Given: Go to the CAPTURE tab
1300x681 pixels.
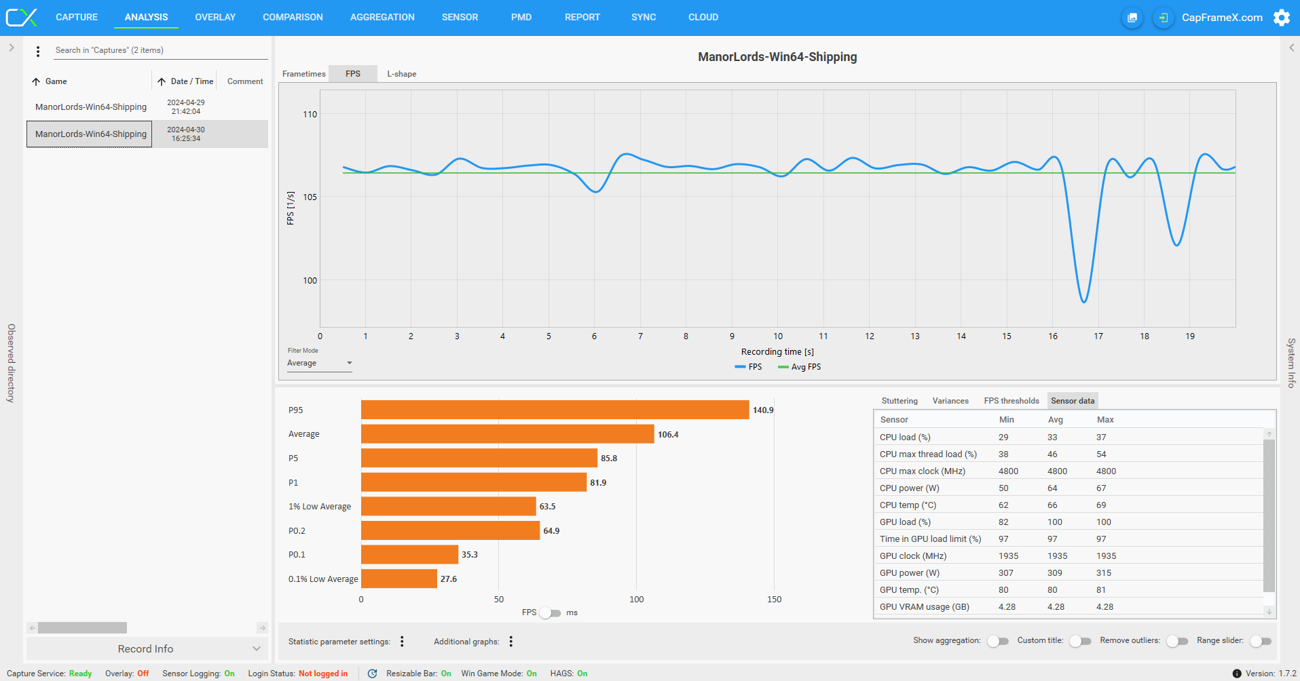Looking at the screenshot, I should coord(77,18).
